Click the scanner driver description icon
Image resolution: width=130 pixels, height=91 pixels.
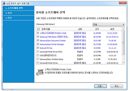click(40, 72)
